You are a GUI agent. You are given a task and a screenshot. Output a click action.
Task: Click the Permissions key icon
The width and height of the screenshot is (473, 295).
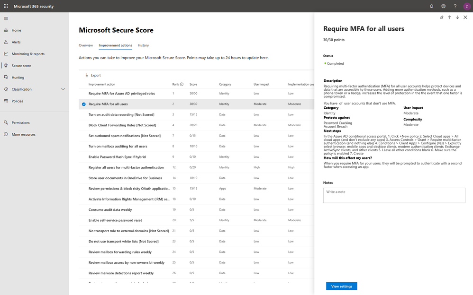pos(6,122)
